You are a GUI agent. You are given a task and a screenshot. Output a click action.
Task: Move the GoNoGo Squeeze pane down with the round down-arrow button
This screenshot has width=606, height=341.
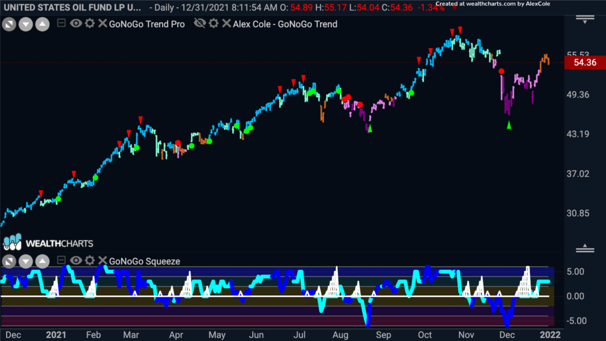pos(25,262)
